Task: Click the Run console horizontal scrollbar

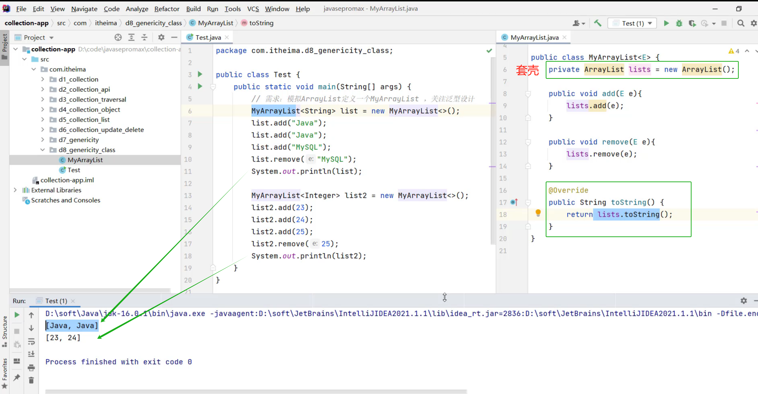Action: pos(256,392)
